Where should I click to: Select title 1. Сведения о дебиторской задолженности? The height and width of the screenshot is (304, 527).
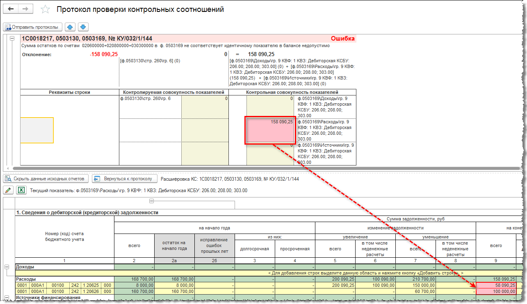(x=87, y=213)
